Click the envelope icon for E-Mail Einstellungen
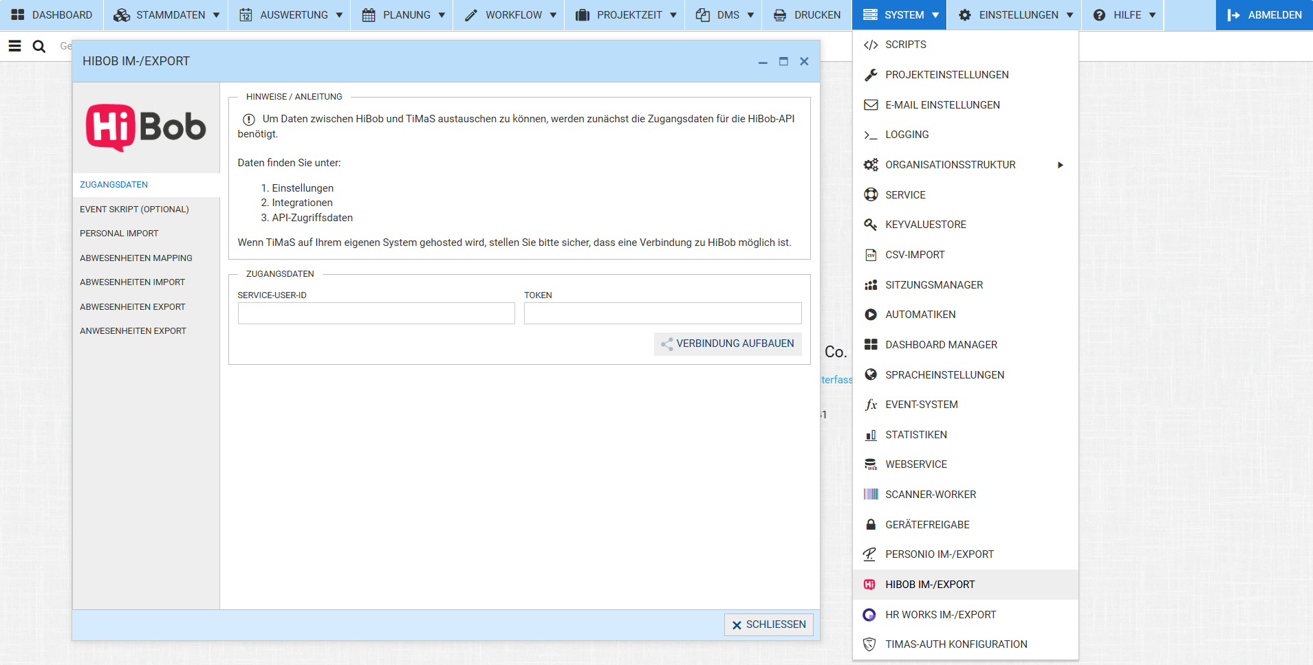The height and width of the screenshot is (665, 1313). point(871,105)
